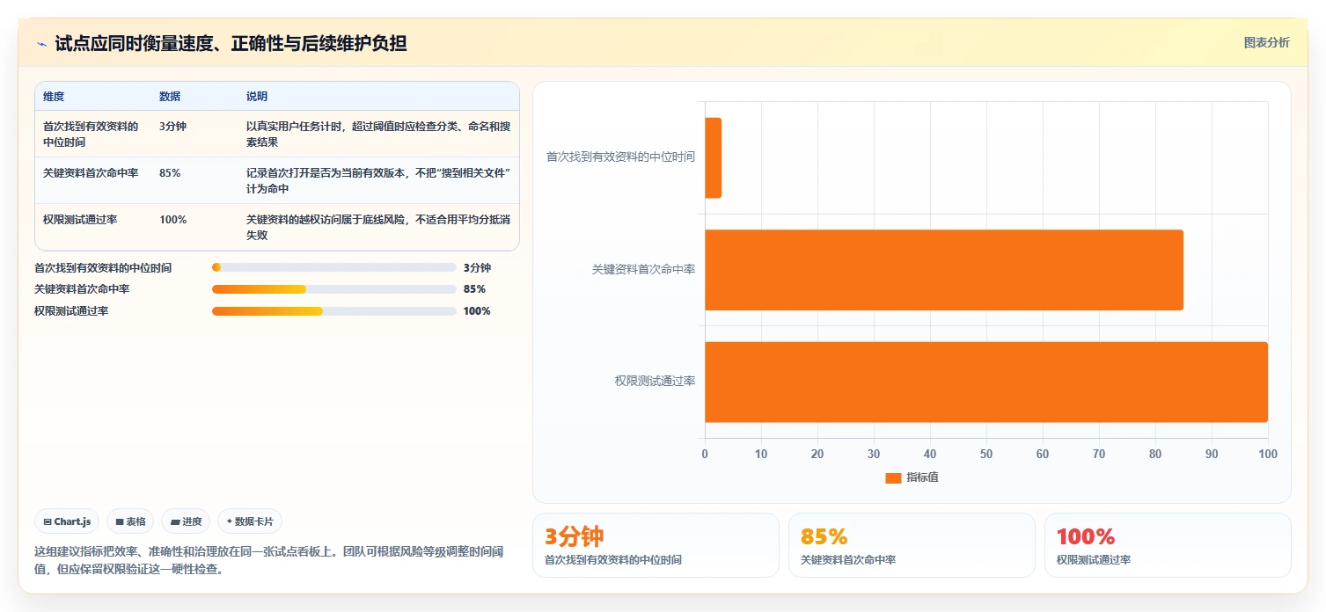Screen dimensions: 1326x612
Task: Click the description starting 关键资料的越权访问
Action: tap(378, 227)
